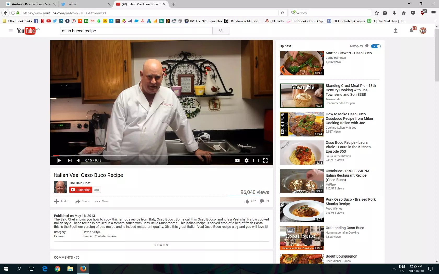The width and height of the screenshot is (439, 274).
Task: Dislike the video with thumbs down
Action: (262, 201)
